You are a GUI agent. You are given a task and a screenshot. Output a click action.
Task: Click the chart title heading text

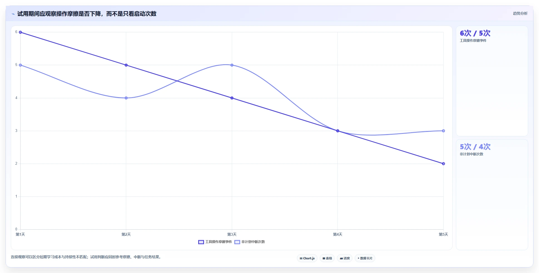[87, 14]
